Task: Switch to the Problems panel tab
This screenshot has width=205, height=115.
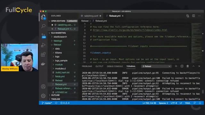Action: pyautogui.click(x=87, y=66)
